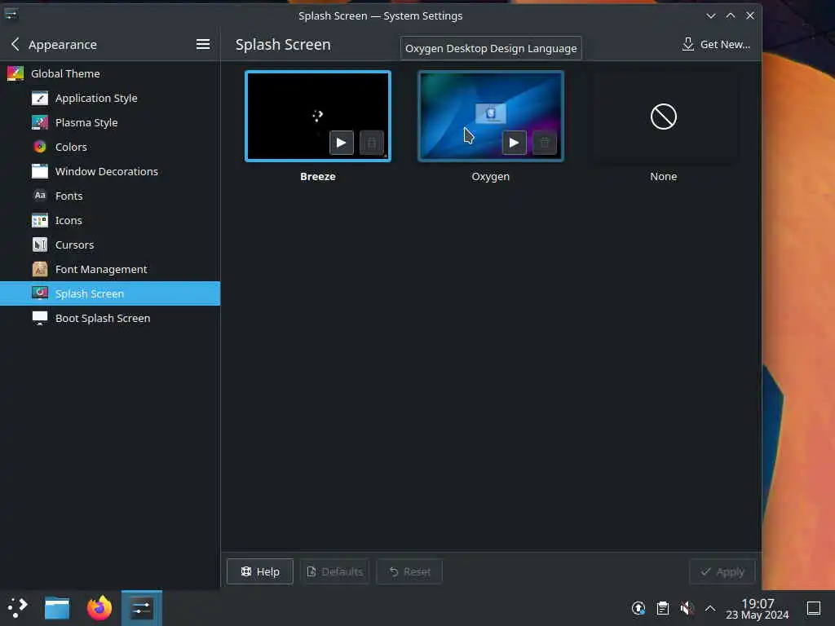Click the Font Management icon
This screenshot has width=835, height=626.
pyautogui.click(x=40, y=269)
